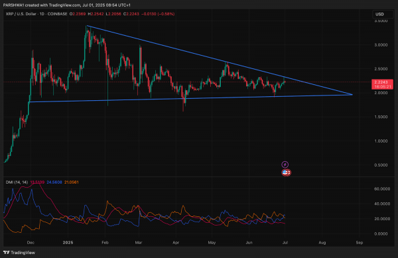Click the 40.0000 DMI axis label
398x258 pixels.
tap(382, 204)
